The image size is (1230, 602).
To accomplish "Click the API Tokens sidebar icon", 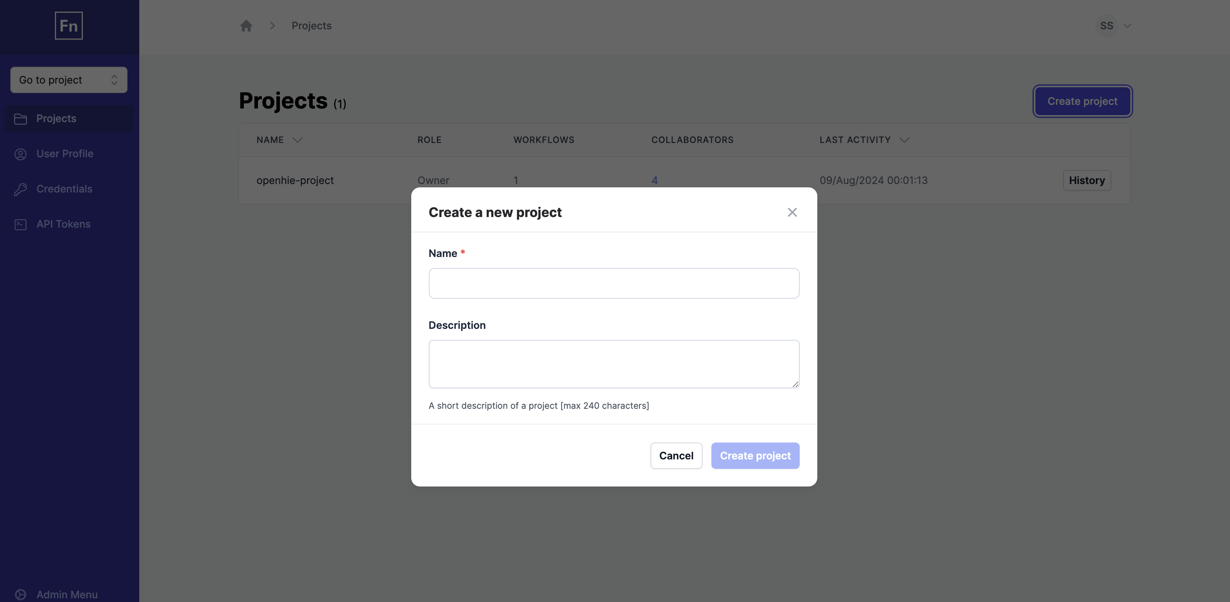I will point(21,224).
